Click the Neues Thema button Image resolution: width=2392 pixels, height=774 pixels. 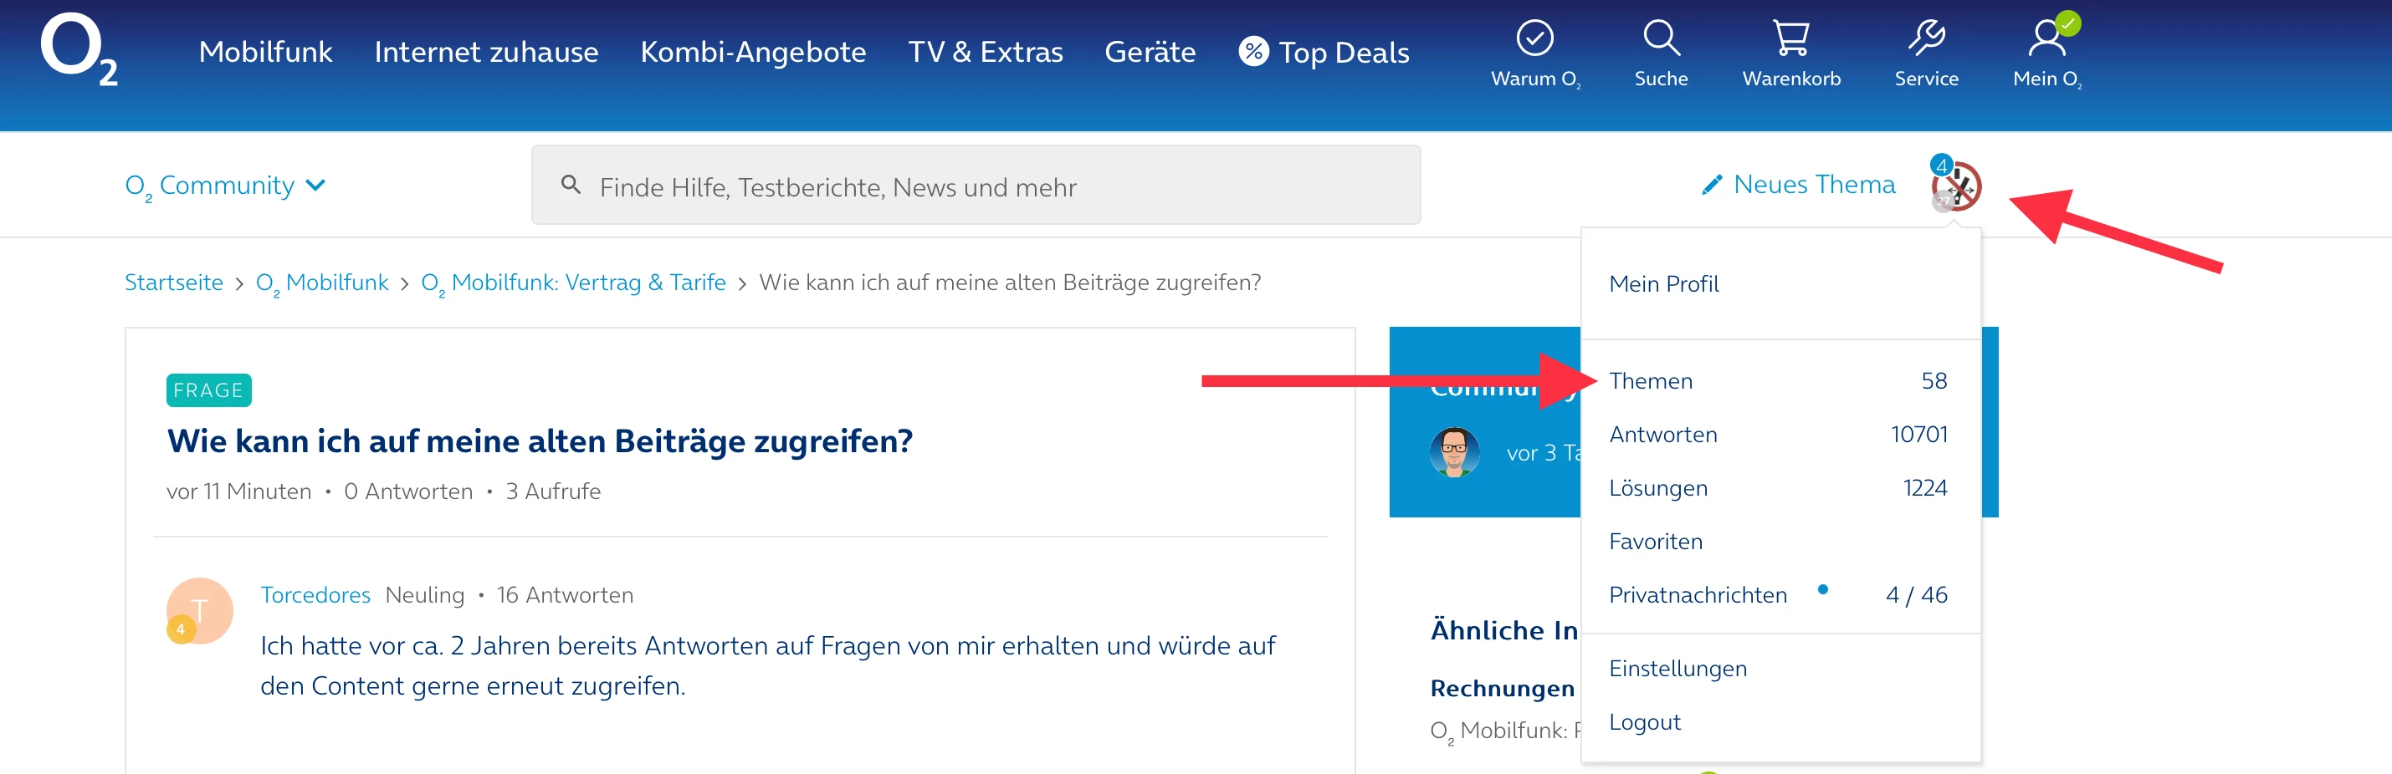[x=1798, y=185]
